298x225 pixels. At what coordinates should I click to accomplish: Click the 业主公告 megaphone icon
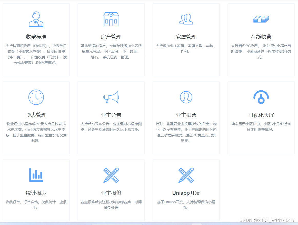(111, 97)
